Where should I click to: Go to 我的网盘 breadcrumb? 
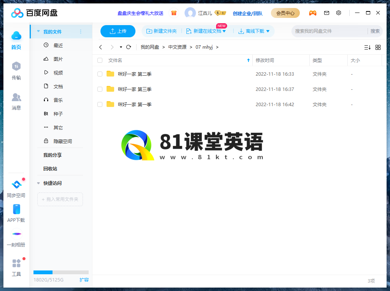(150, 47)
